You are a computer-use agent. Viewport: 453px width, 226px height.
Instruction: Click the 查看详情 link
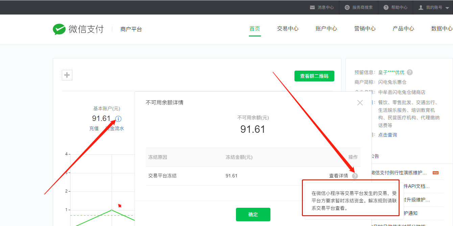[339, 176]
